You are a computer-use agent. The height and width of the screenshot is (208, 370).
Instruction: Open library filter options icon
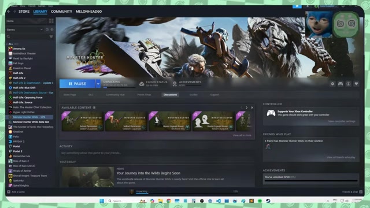tap(51, 36)
